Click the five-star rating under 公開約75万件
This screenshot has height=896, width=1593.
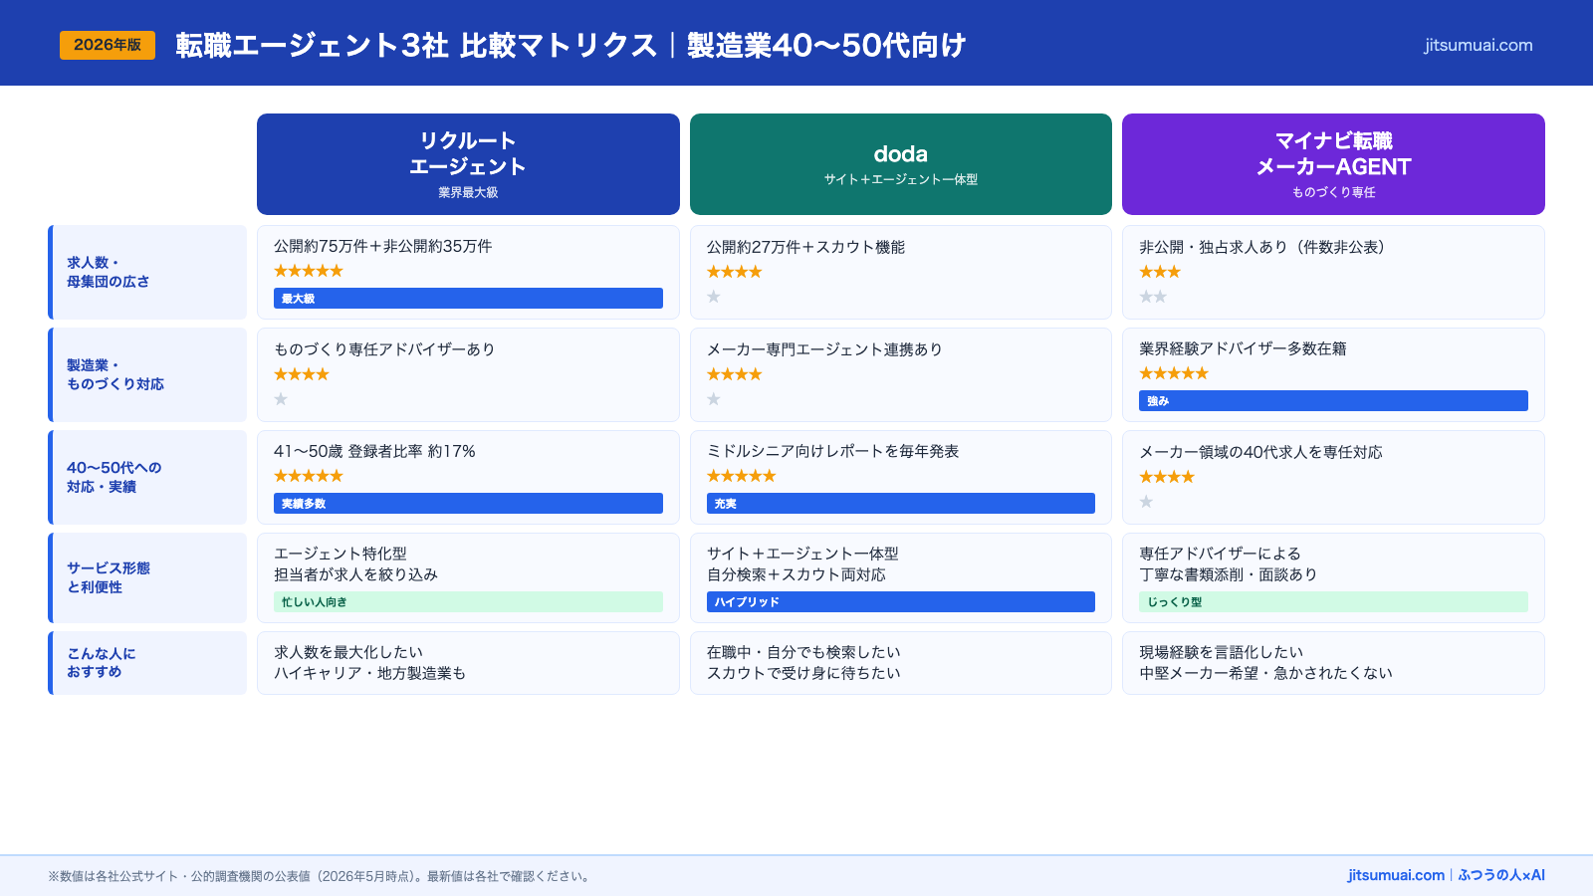point(309,271)
